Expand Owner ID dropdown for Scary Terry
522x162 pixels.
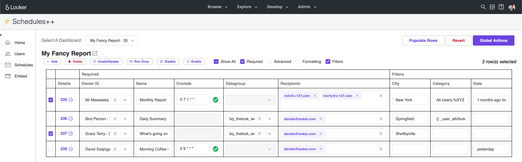125,134
